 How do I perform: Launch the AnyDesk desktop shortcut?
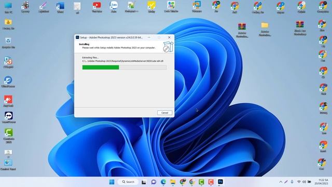click(8, 101)
